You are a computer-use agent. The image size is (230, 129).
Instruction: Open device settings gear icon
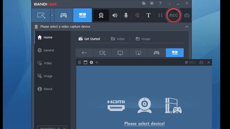click(91, 62)
